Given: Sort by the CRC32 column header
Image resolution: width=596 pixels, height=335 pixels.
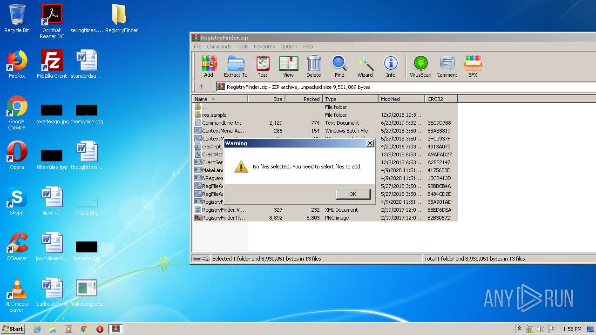Looking at the screenshot, I should (x=441, y=99).
